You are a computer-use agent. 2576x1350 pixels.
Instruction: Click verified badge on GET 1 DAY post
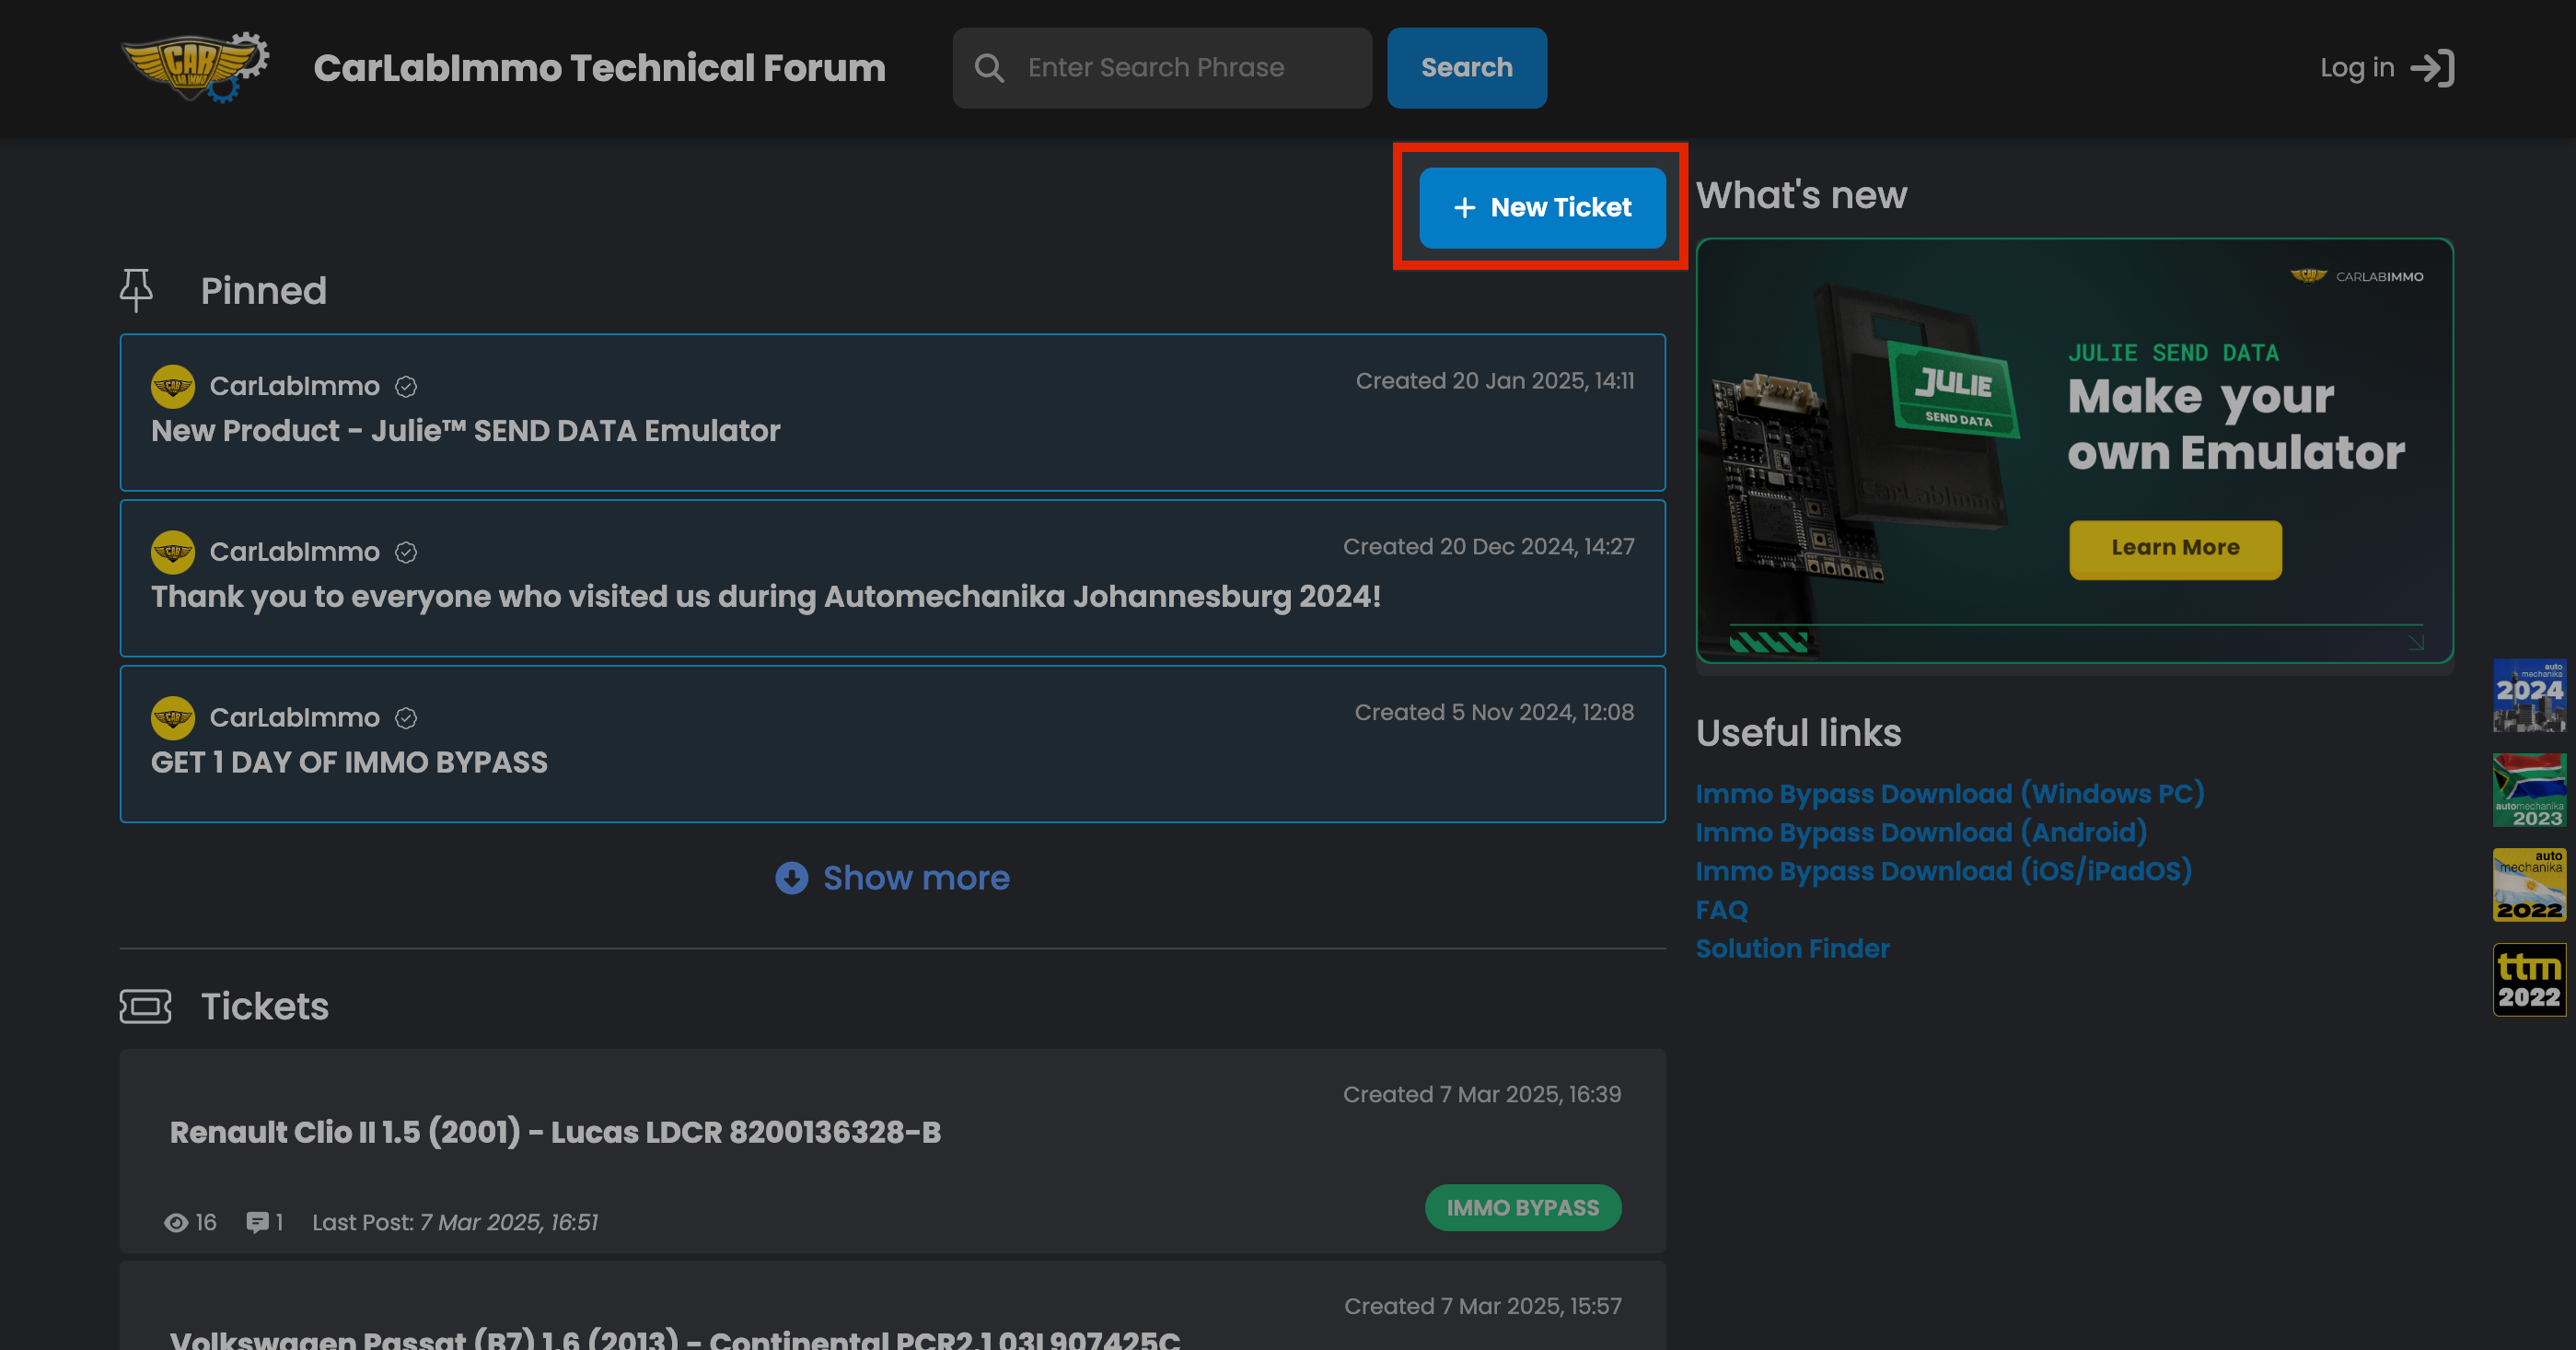point(406,719)
